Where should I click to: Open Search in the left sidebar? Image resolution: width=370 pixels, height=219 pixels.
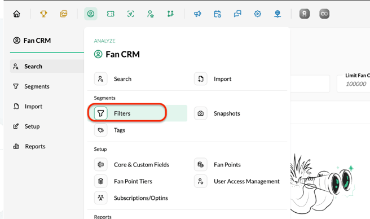coord(47,67)
